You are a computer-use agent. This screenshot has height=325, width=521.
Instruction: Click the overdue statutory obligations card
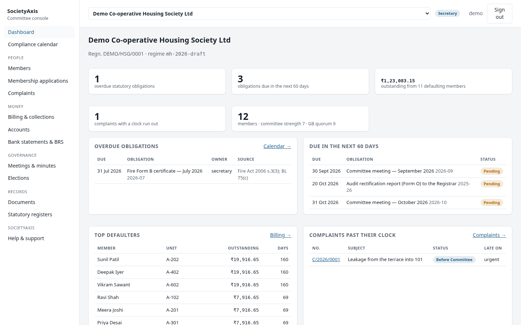pos(157,81)
